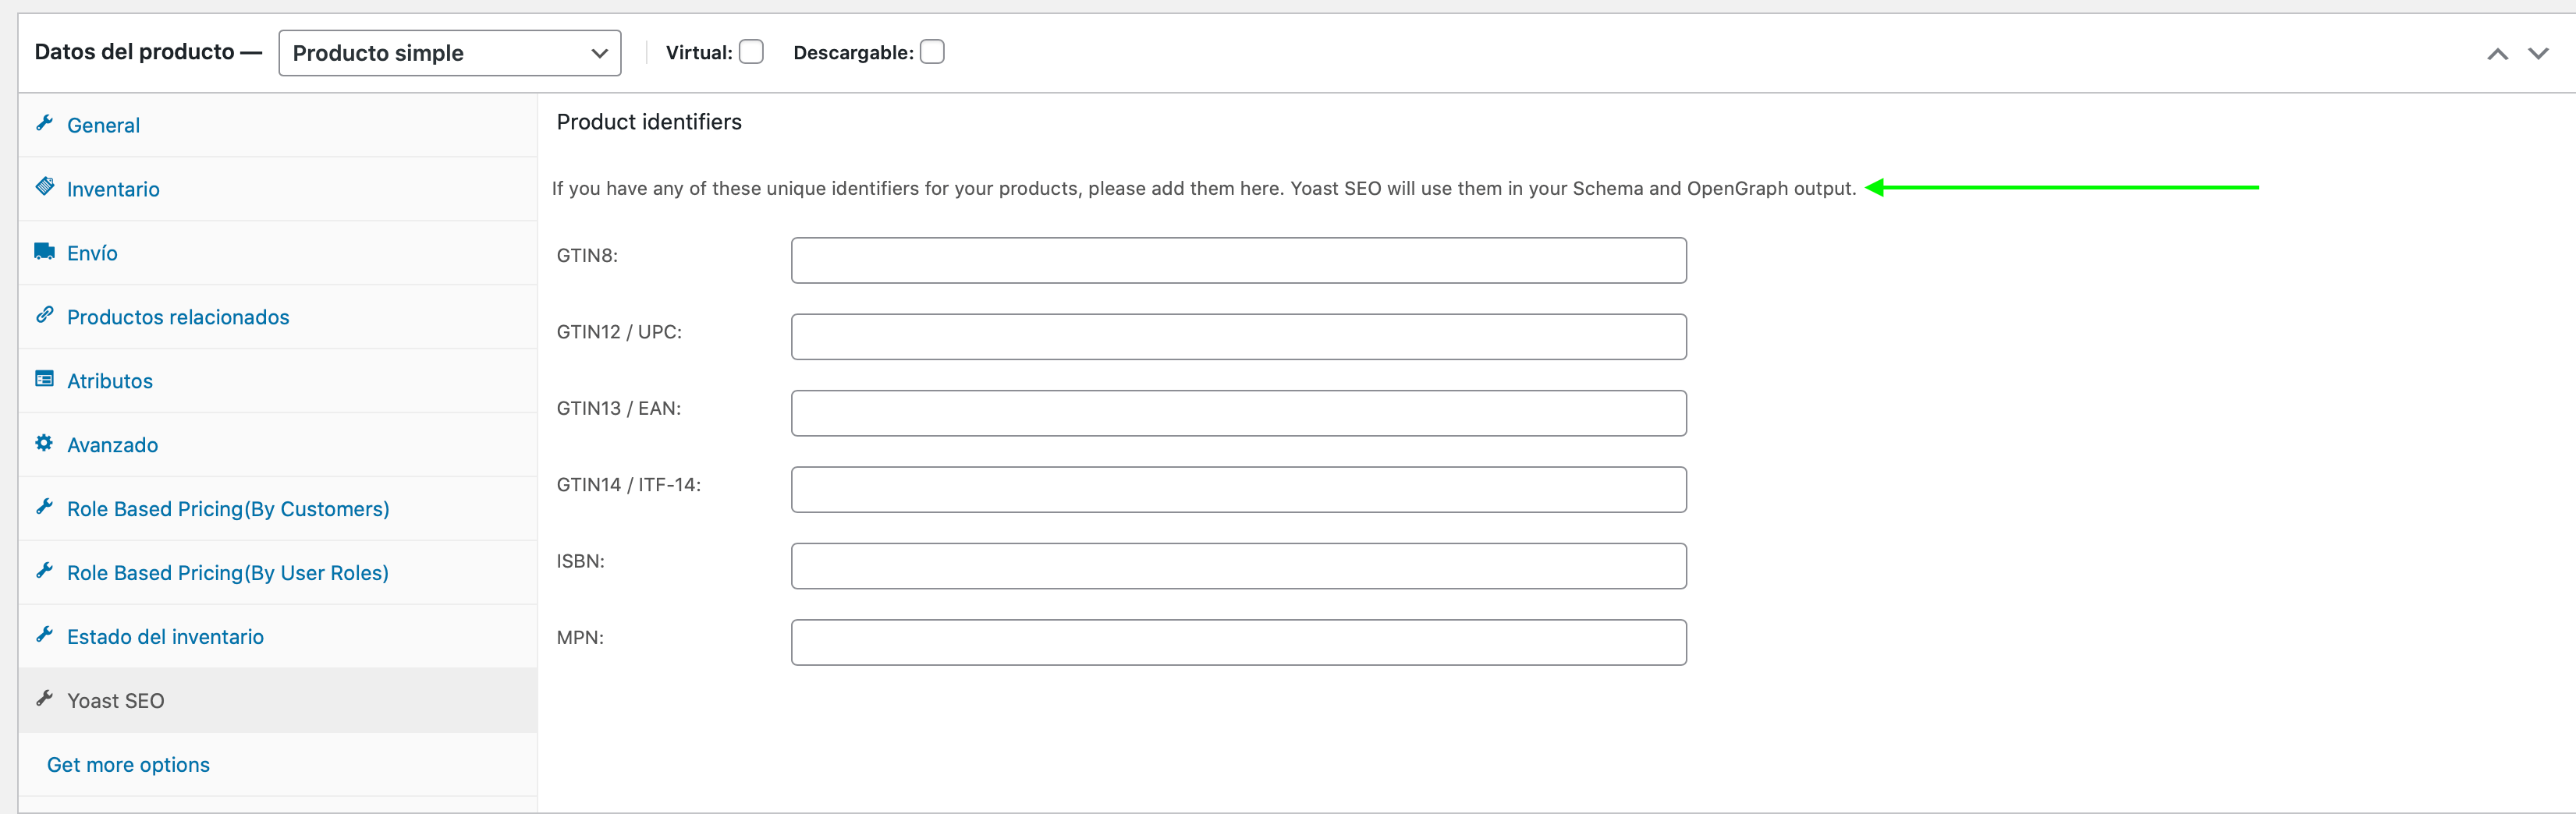The height and width of the screenshot is (814, 2576).
Task: Focus the GTIN13 / EAN field
Action: point(1238,413)
